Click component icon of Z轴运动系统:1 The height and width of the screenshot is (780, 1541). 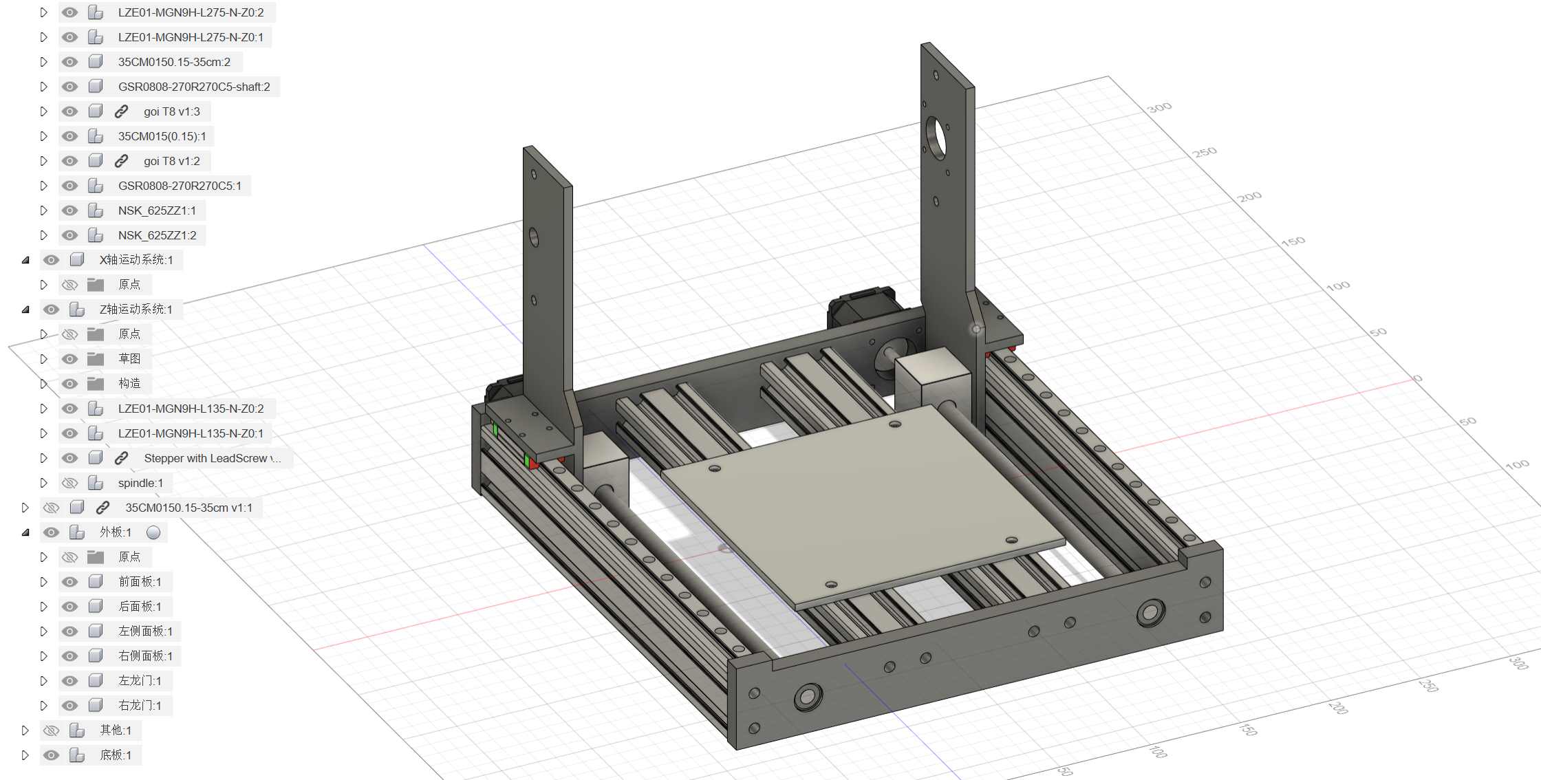pos(77,310)
